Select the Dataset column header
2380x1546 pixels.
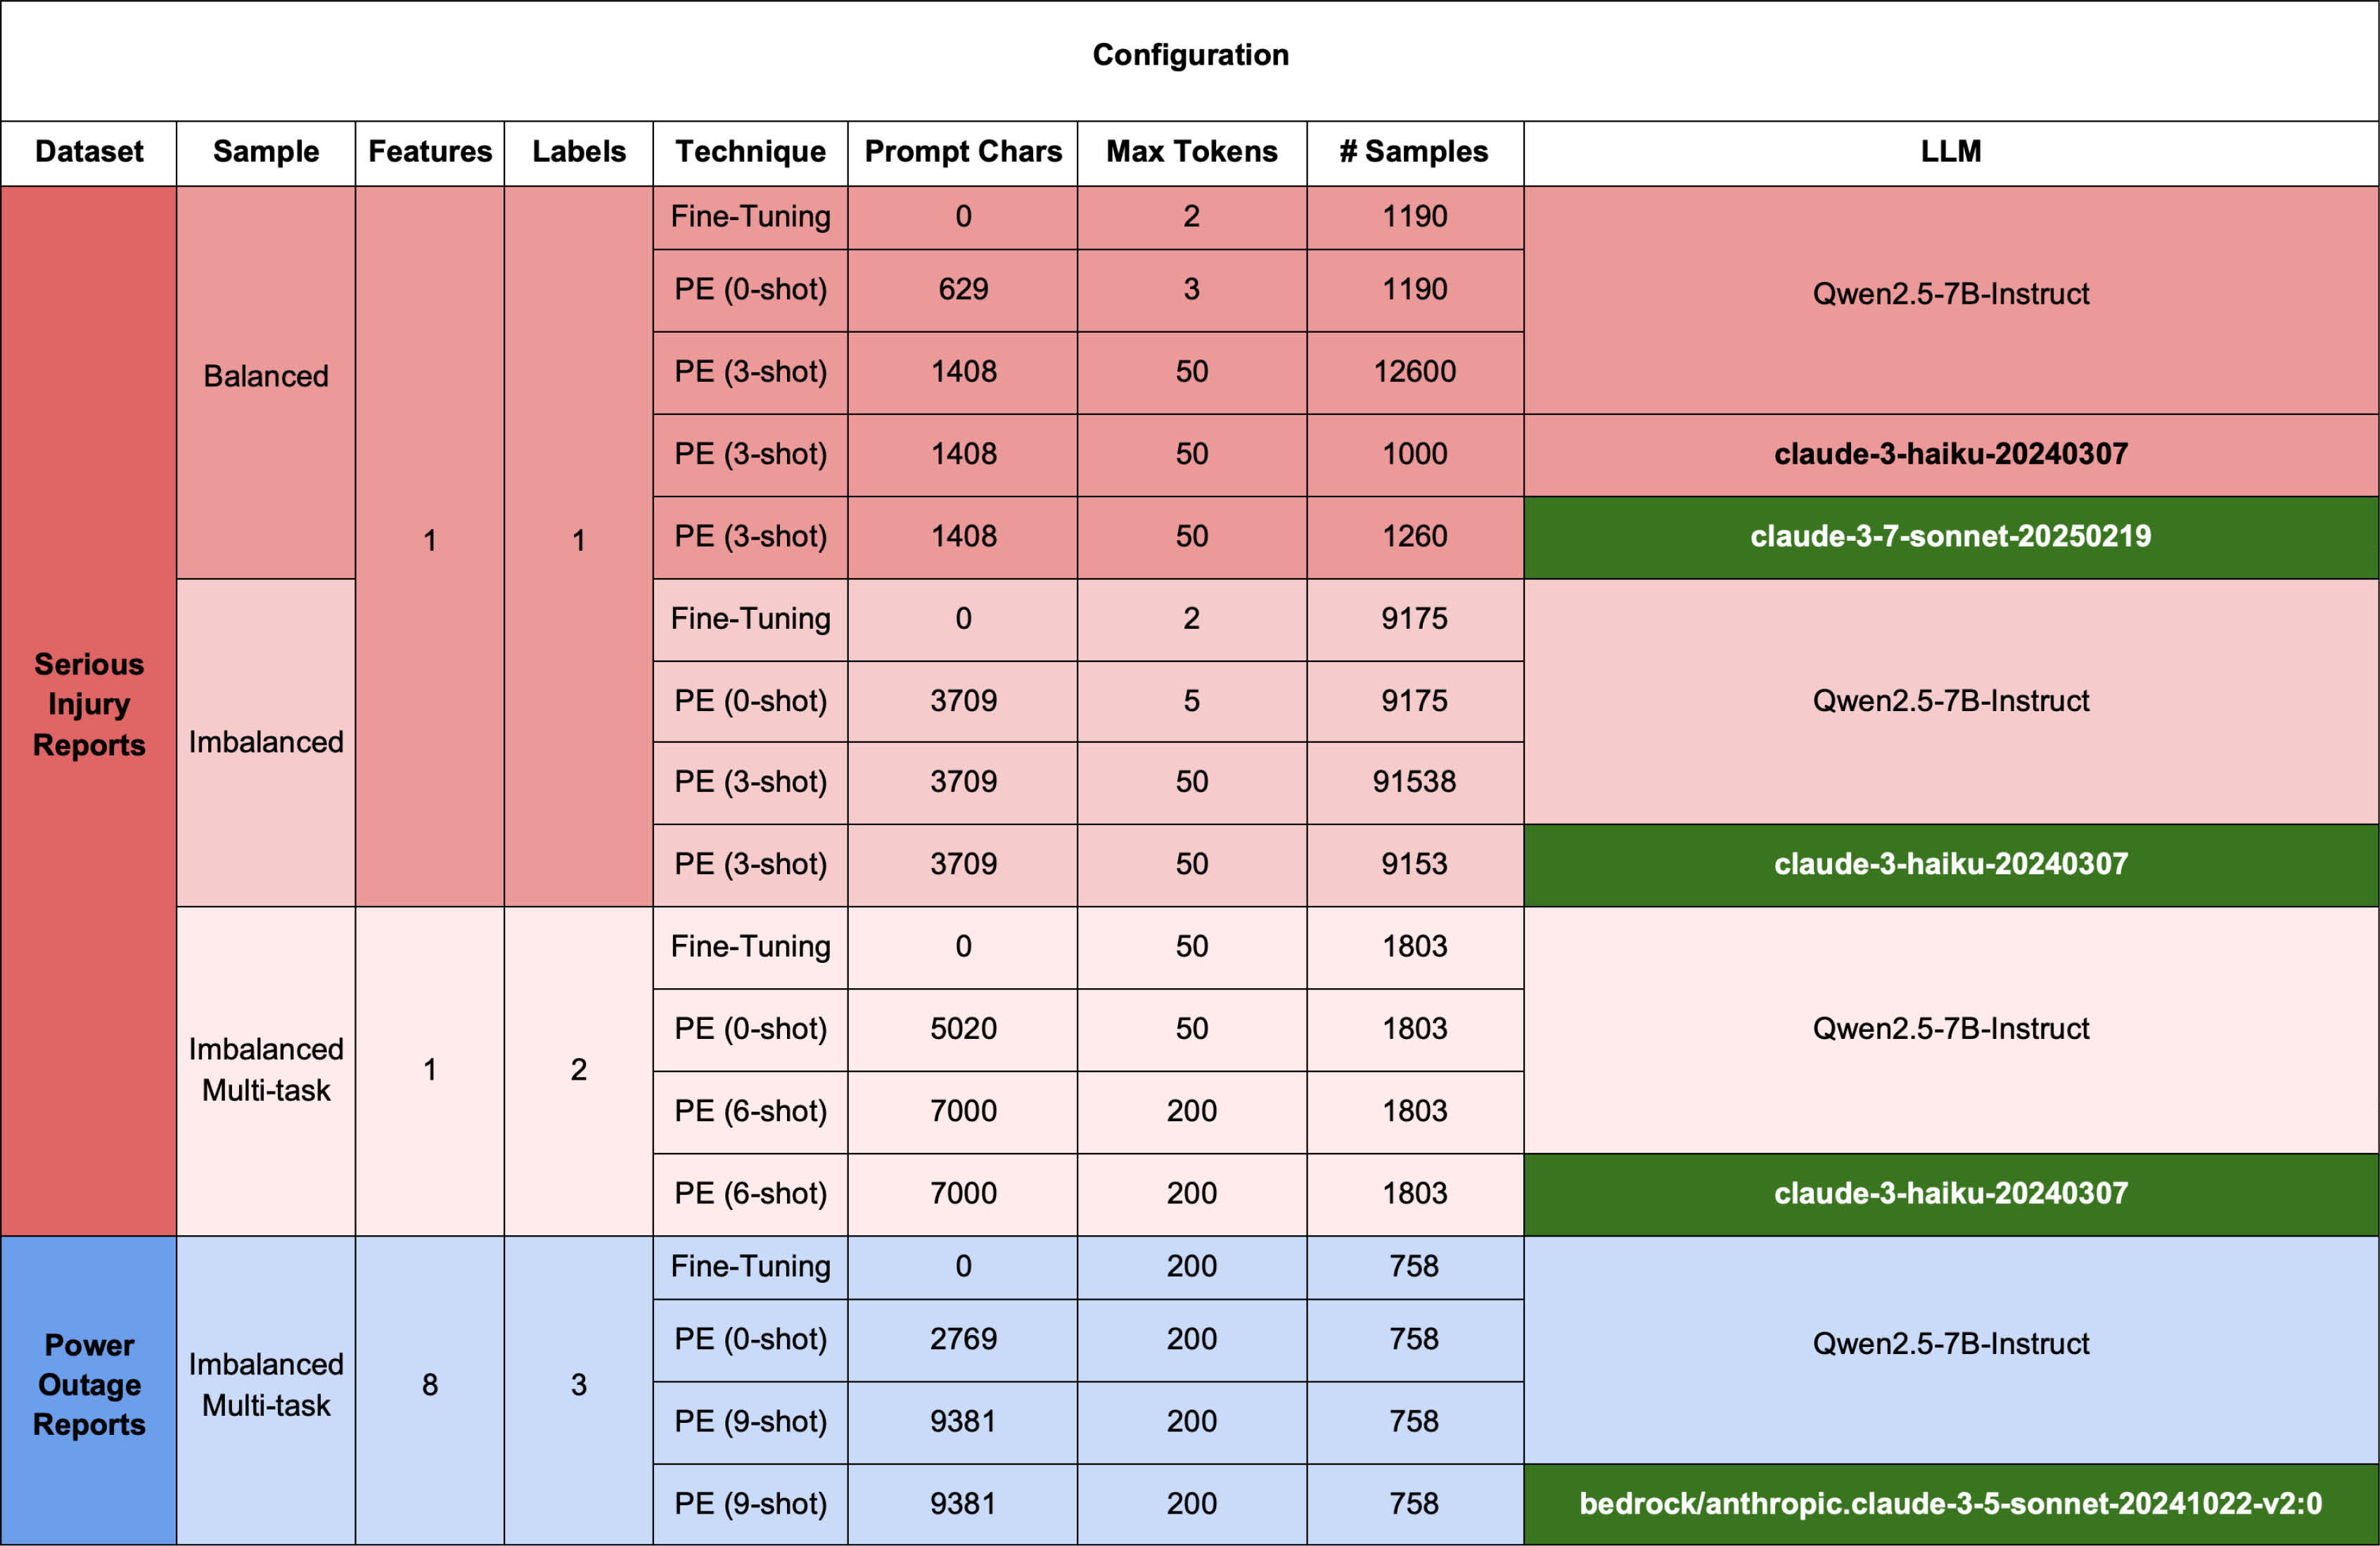[x=89, y=151]
